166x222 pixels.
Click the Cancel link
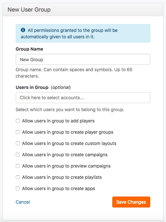23,202
